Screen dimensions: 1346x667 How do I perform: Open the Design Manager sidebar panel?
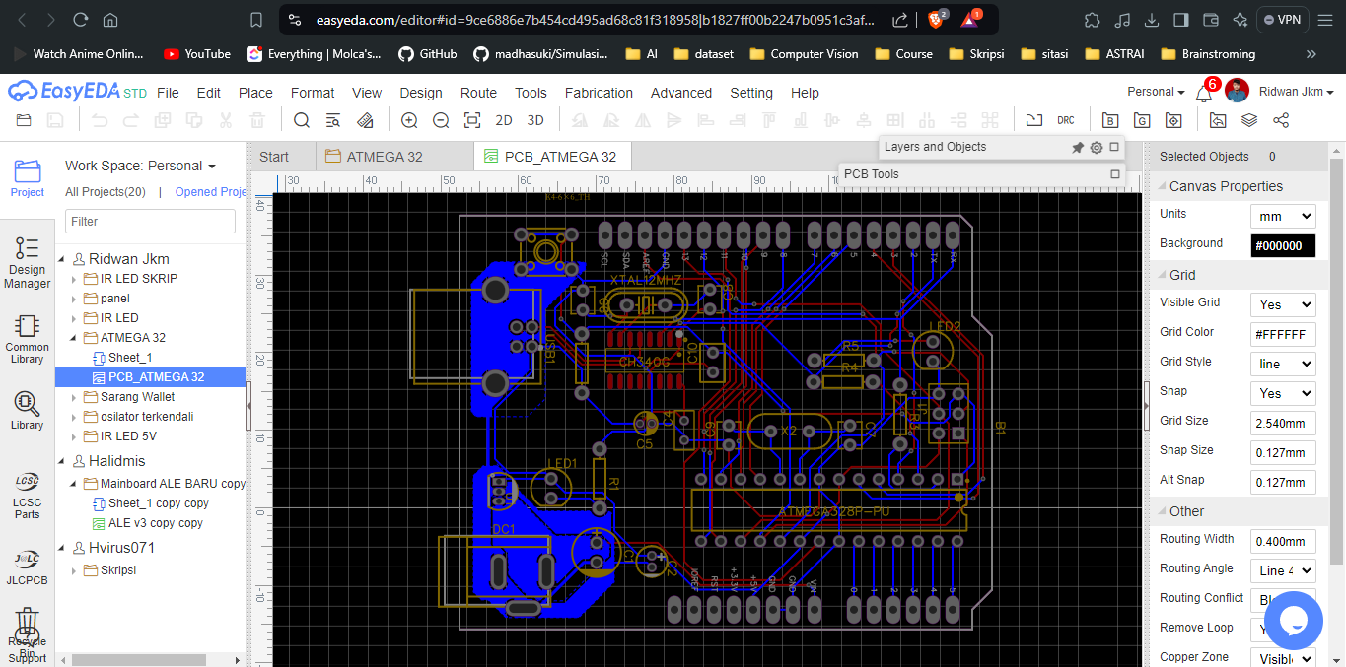[27, 263]
